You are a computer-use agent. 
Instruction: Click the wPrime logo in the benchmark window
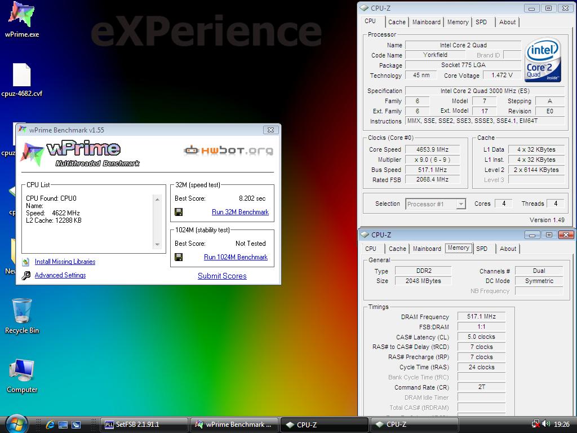click(80, 154)
